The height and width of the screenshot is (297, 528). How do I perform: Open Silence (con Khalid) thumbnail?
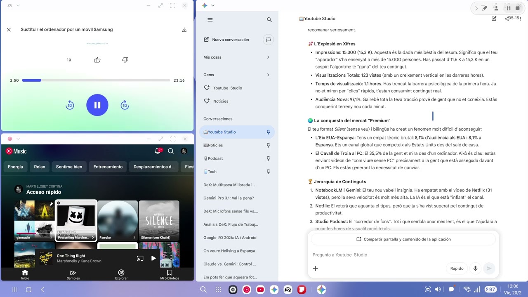pos(159,220)
